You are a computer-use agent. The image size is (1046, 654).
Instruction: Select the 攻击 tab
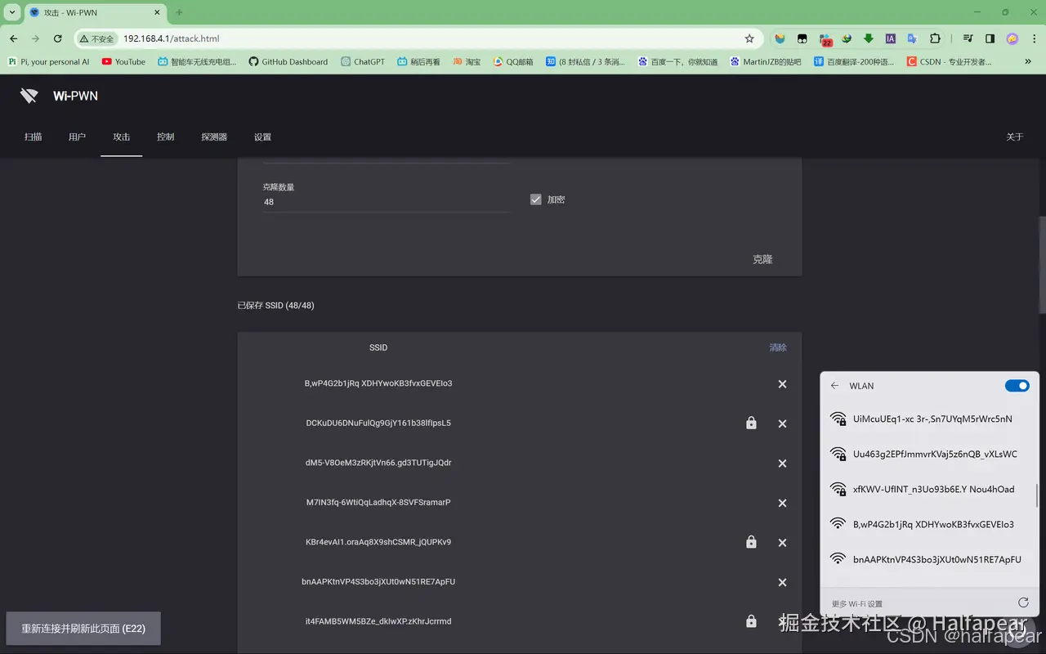[x=122, y=137]
